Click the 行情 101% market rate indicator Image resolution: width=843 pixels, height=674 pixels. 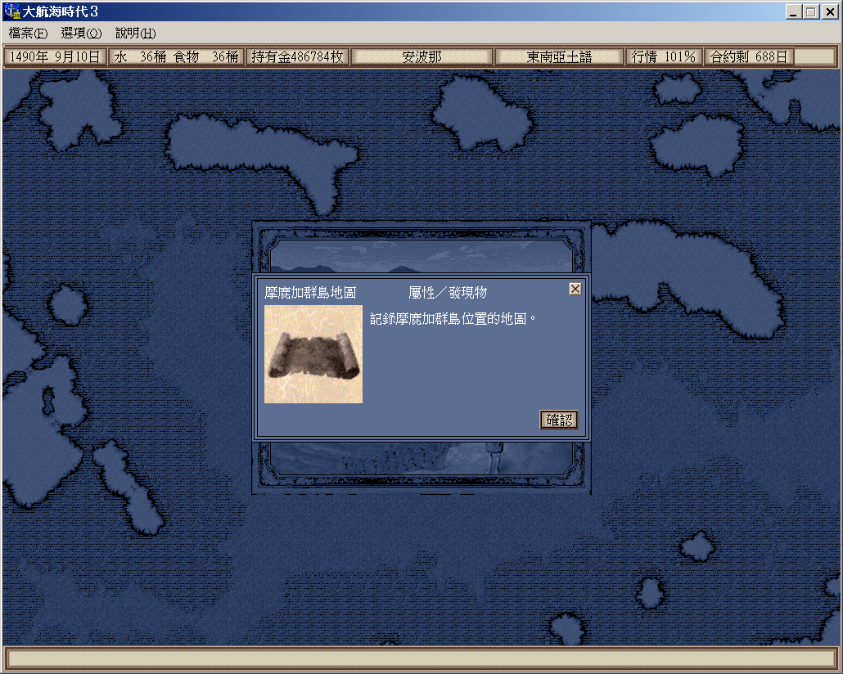tap(663, 56)
